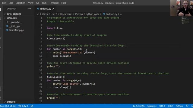
Task: Click the python_code breadcrumb segment
Action: (x=93, y=14)
